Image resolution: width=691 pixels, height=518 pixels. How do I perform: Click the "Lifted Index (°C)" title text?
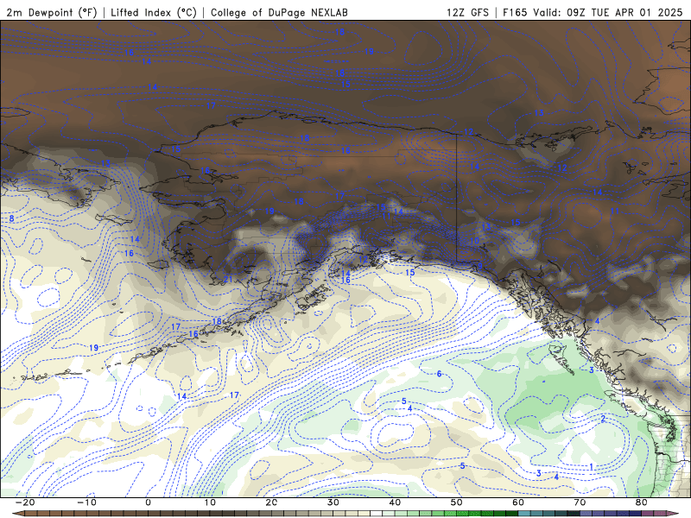coord(154,12)
